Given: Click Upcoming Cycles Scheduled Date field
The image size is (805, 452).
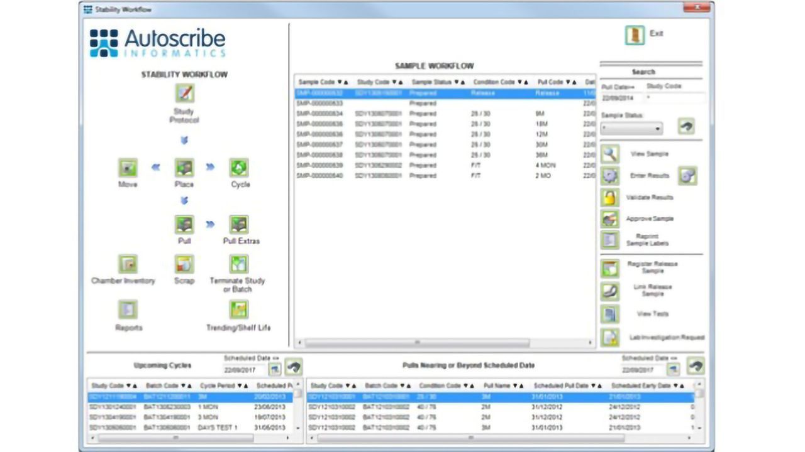Looking at the screenshot, I should [x=245, y=370].
